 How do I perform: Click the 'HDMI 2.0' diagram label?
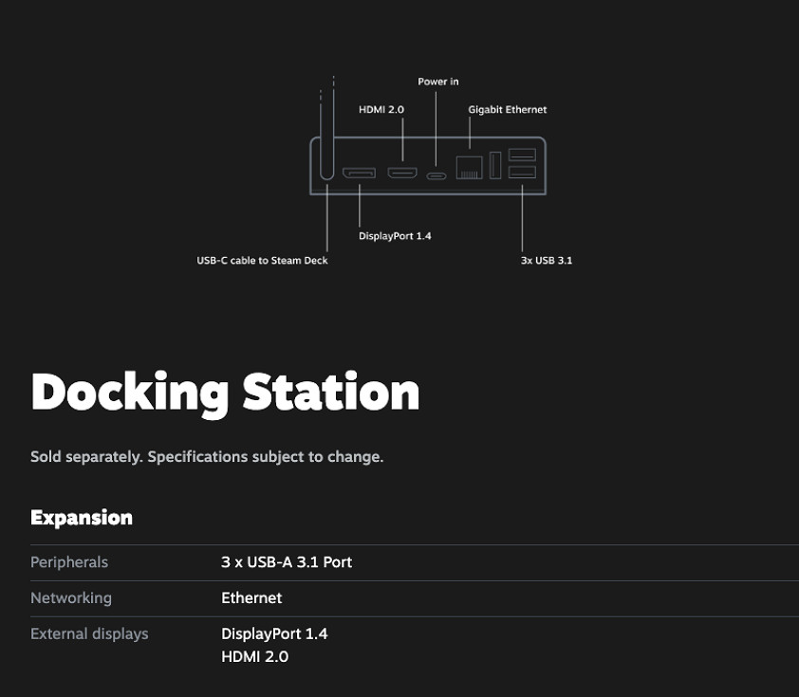tap(381, 109)
